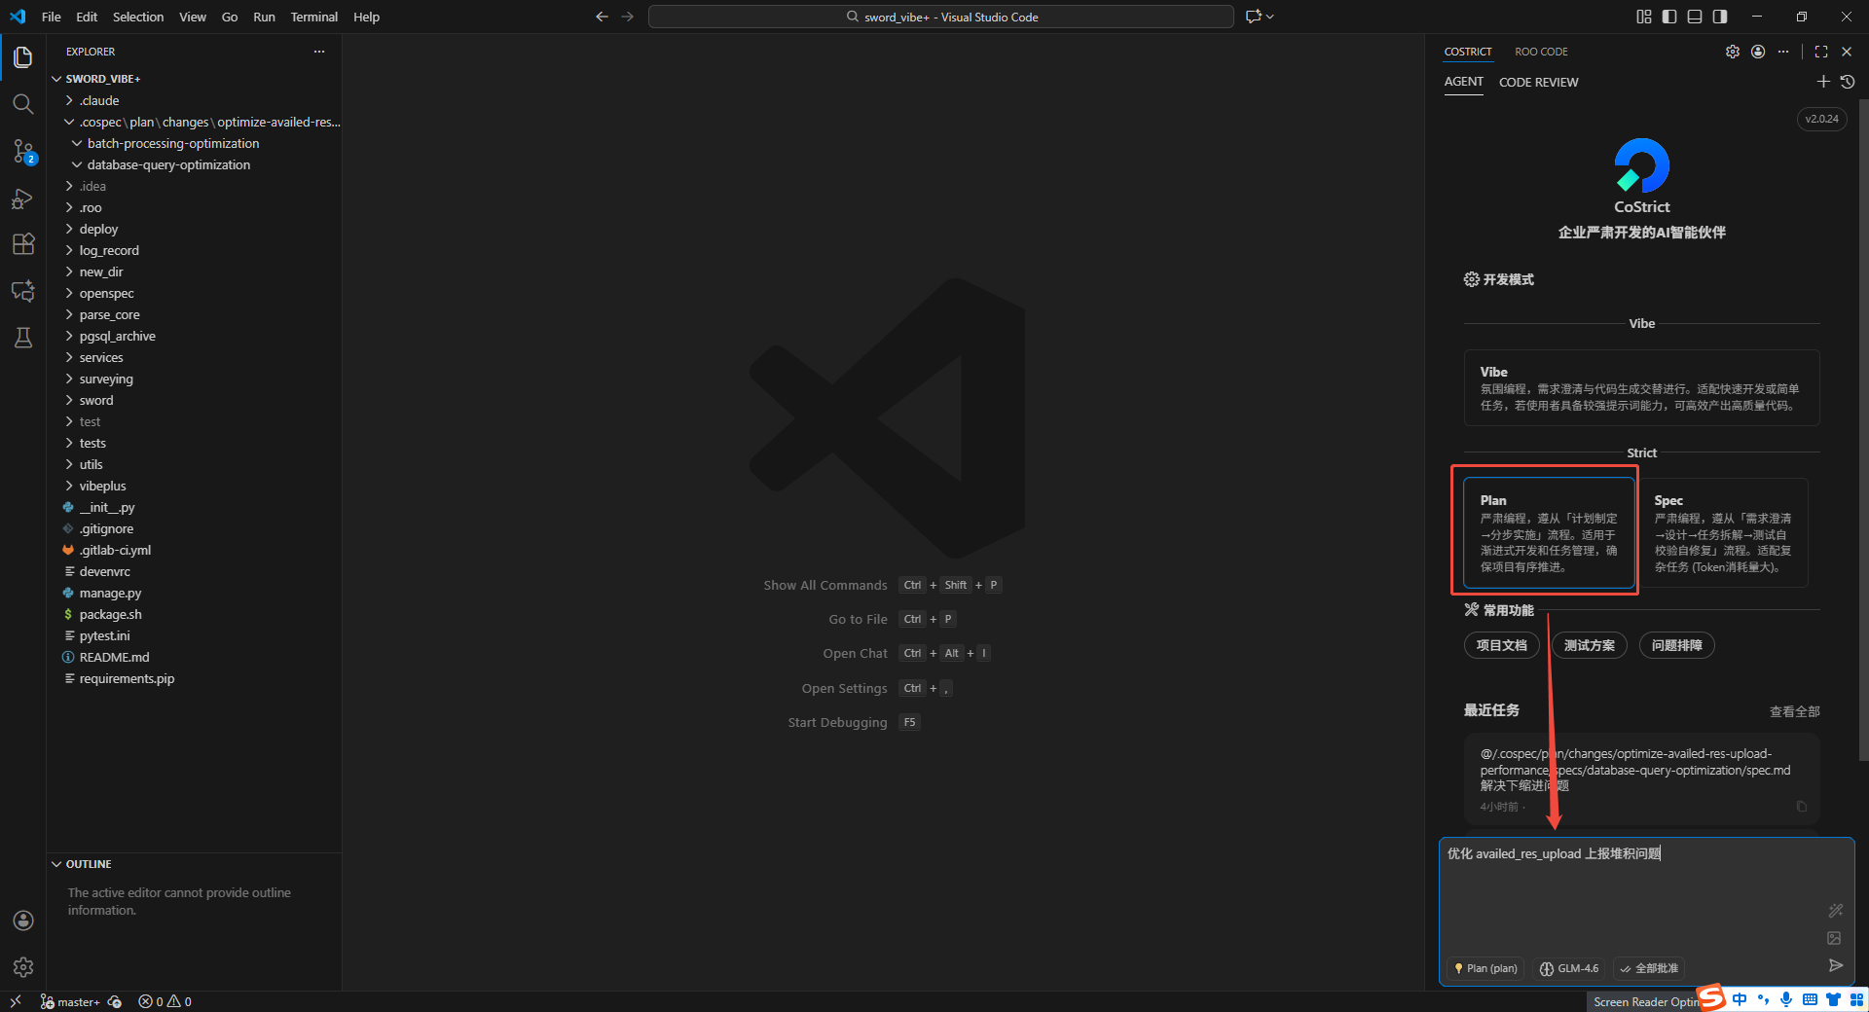The width and height of the screenshot is (1869, 1012).
Task: Open the Extensions view
Action: click(23, 244)
